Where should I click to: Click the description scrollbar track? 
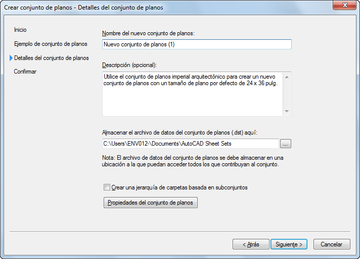pyautogui.click(x=287, y=94)
